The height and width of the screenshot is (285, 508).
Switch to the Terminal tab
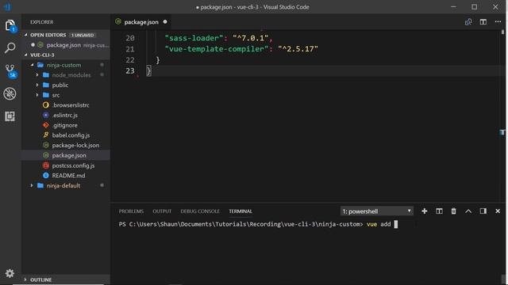(x=240, y=211)
